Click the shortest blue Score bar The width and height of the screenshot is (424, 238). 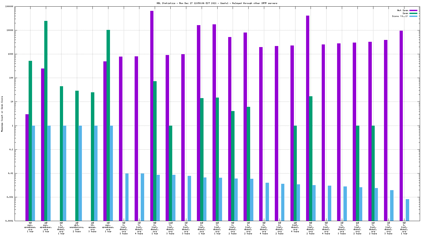(x=407, y=210)
